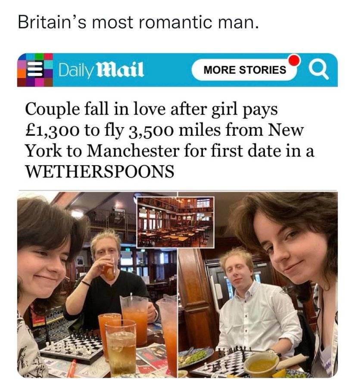Open the search magnifier icon
This screenshot has width=355, height=388.
click(x=320, y=70)
